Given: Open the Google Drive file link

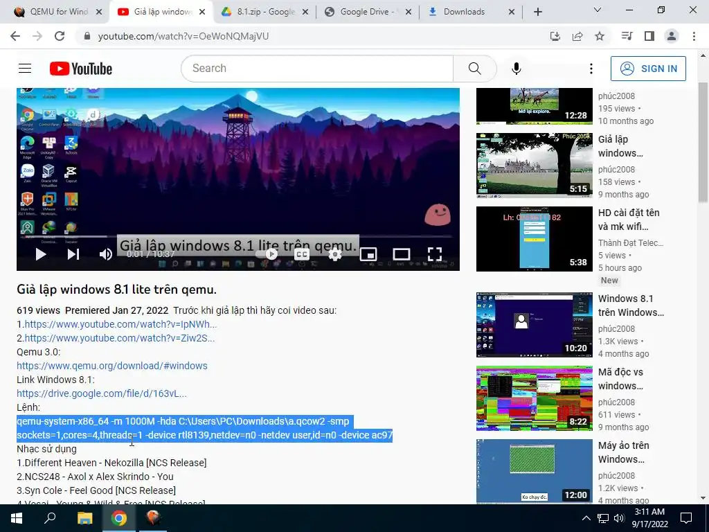Looking at the screenshot, I should coord(102,393).
